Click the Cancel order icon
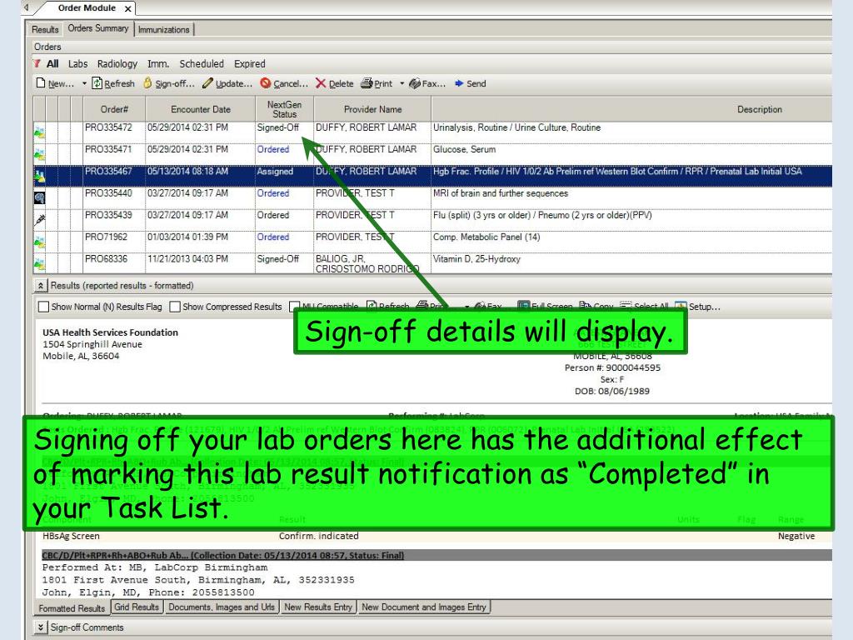The height and width of the screenshot is (640, 853). coord(266,83)
